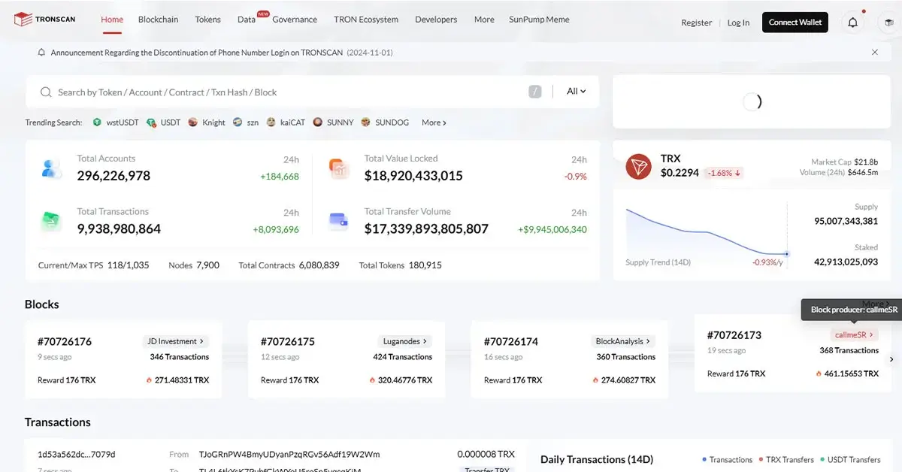Click the announcement speaker icon
Viewport: 902px width, 472px height.
tap(41, 53)
